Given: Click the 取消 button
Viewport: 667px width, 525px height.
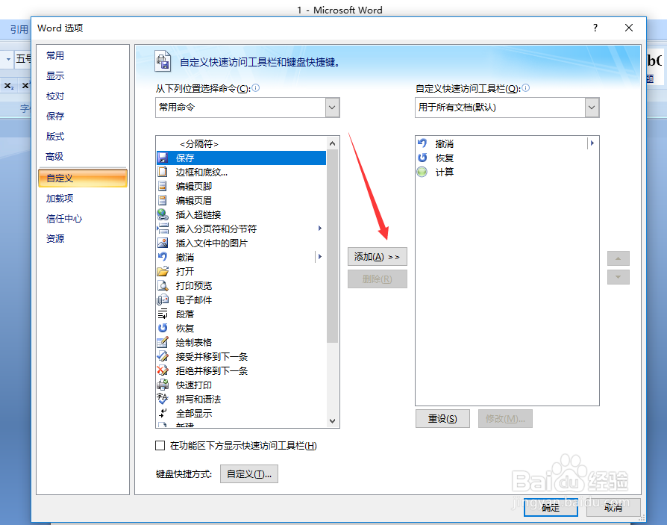Looking at the screenshot, I should 613,508.
